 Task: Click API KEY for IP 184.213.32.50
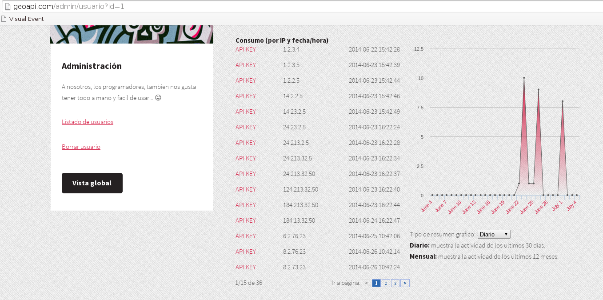click(246, 205)
